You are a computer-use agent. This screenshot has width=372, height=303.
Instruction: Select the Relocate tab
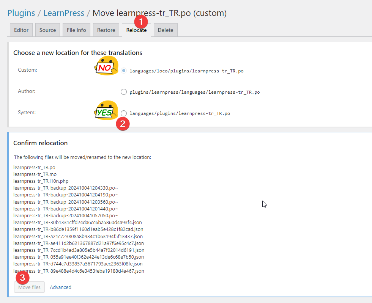click(x=136, y=30)
